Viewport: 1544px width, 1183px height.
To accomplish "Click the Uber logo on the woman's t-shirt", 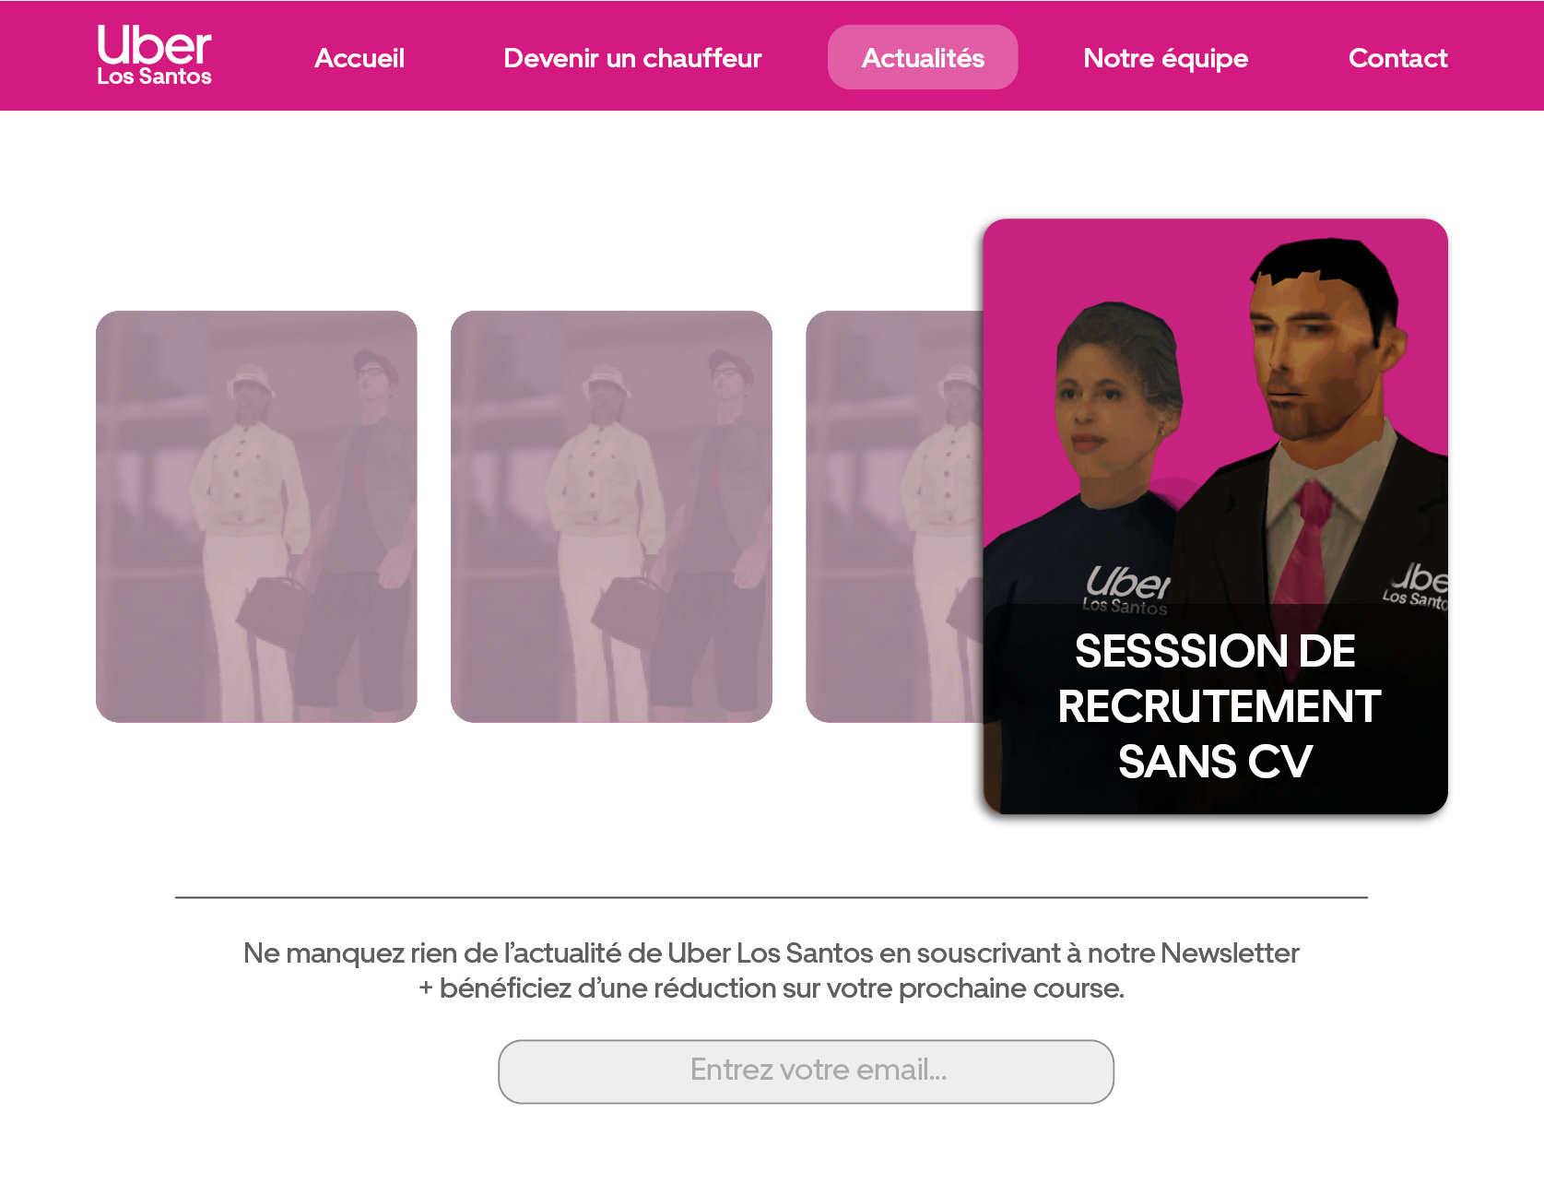I will pos(1126,589).
